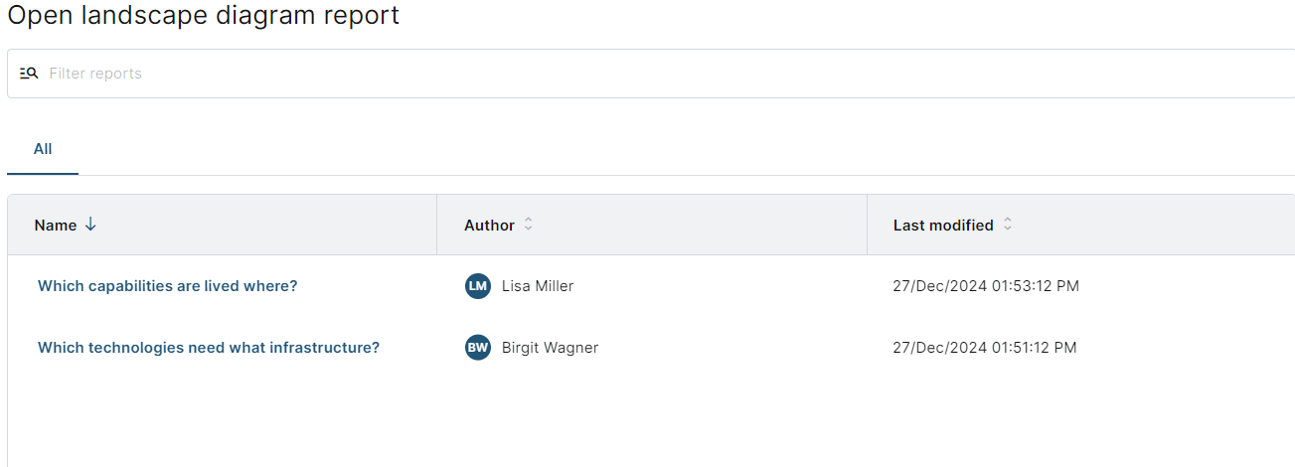
Task: Select the "All" tab
Action: pos(43,149)
